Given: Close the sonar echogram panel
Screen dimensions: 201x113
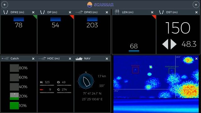Looking at the screenshot, I should point(196,59).
